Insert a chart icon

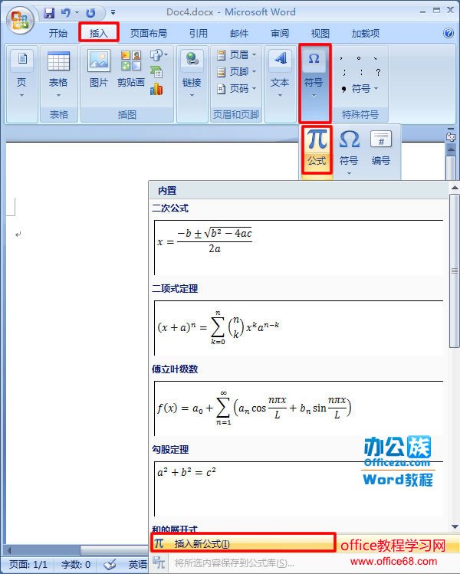[x=156, y=89]
